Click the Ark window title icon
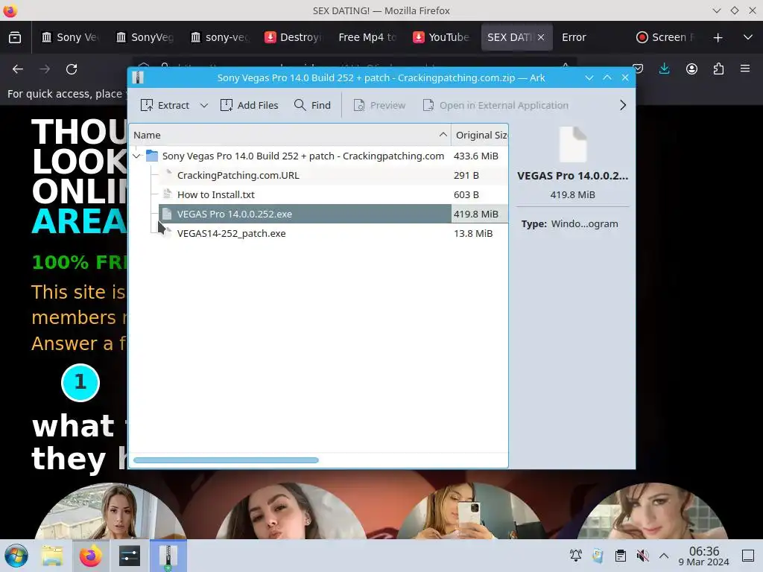763x572 pixels. [x=138, y=77]
